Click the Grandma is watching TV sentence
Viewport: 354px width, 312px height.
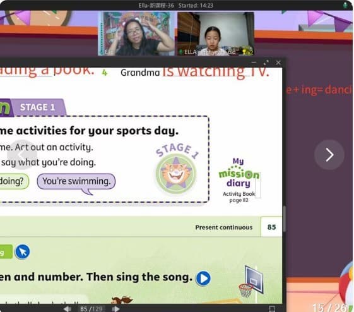pyautogui.click(x=195, y=72)
